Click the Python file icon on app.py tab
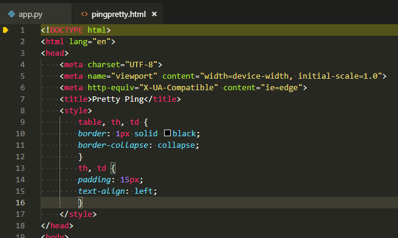The width and height of the screenshot is (398, 238). pos(12,14)
